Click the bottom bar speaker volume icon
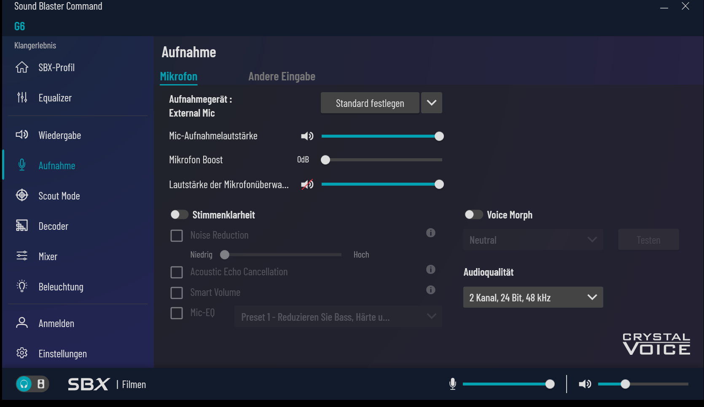 [585, 384]
